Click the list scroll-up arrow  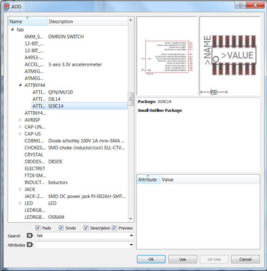(x=130, y=20)
